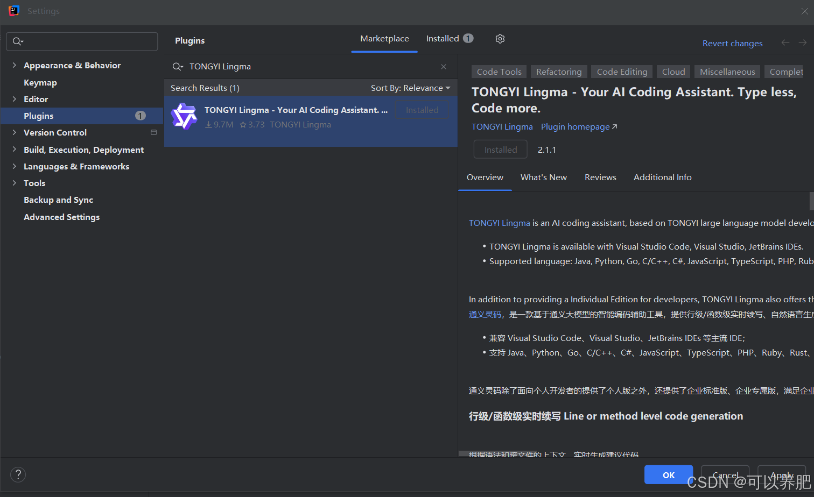Close the Settings dialog window
This screenshot has width=814, height=497.
click(804, 11)
